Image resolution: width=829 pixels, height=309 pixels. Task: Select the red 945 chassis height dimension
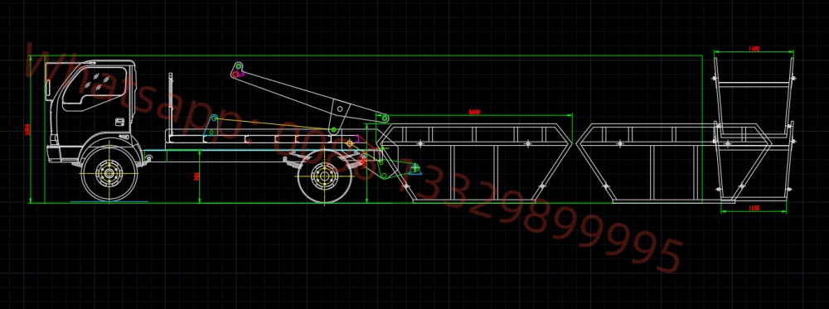coord(196,176)
